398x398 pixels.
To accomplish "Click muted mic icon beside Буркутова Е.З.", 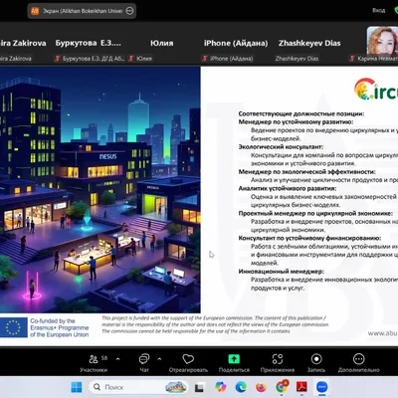I will (58, 59).
